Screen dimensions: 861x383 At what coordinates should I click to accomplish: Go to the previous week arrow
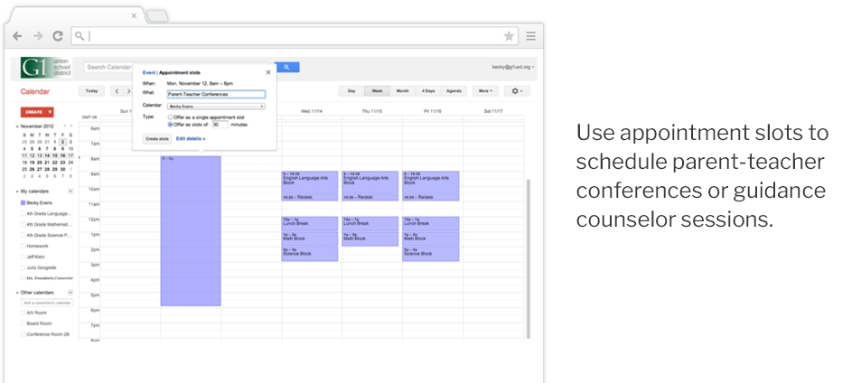coord(117,91)
